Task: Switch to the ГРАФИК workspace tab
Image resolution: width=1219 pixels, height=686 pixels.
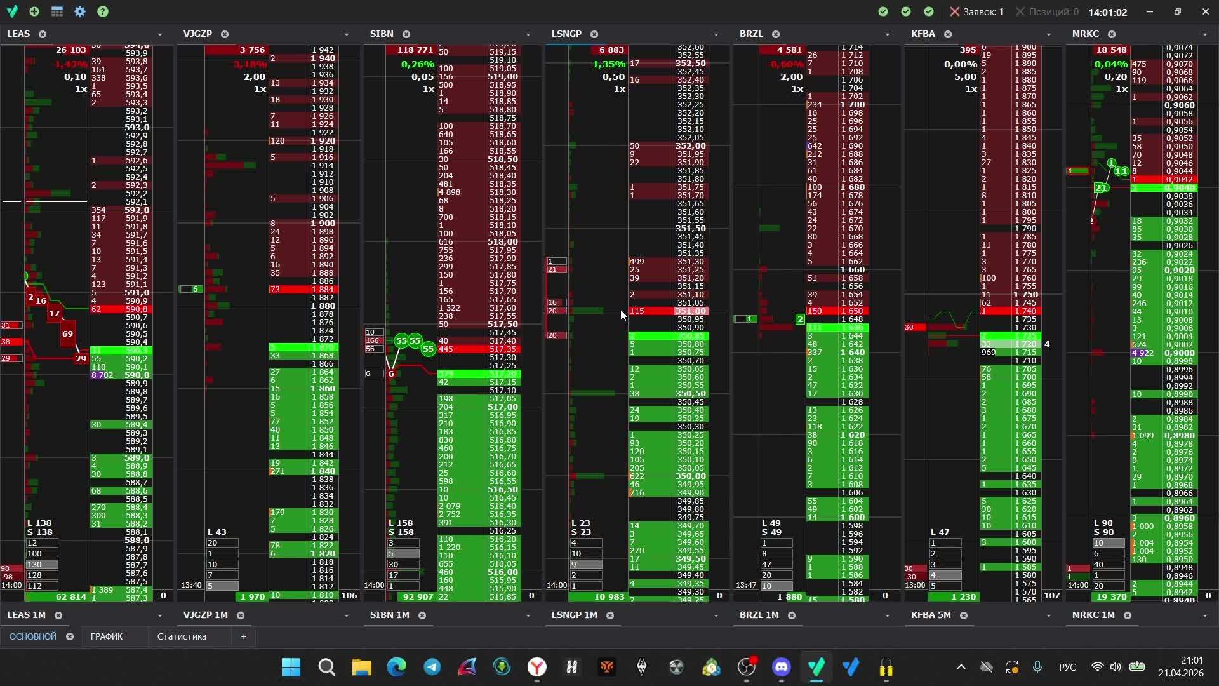Action: click(x=107, y=636)
